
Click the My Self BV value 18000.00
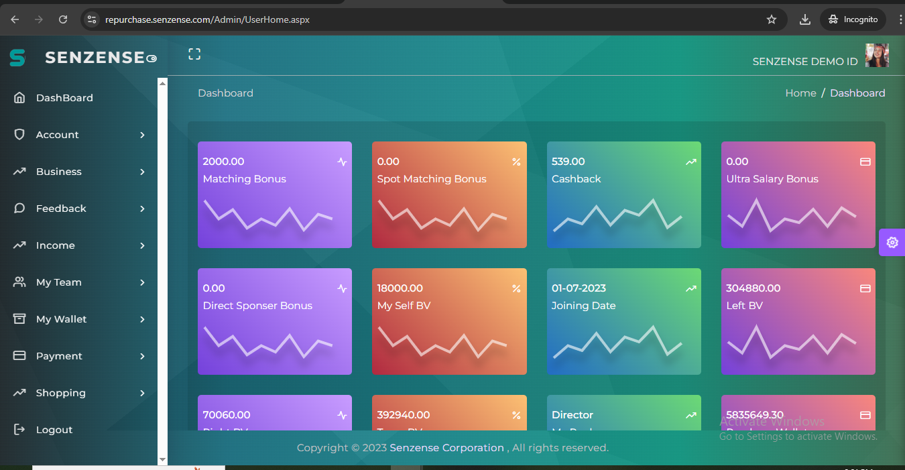coord(400,288)
